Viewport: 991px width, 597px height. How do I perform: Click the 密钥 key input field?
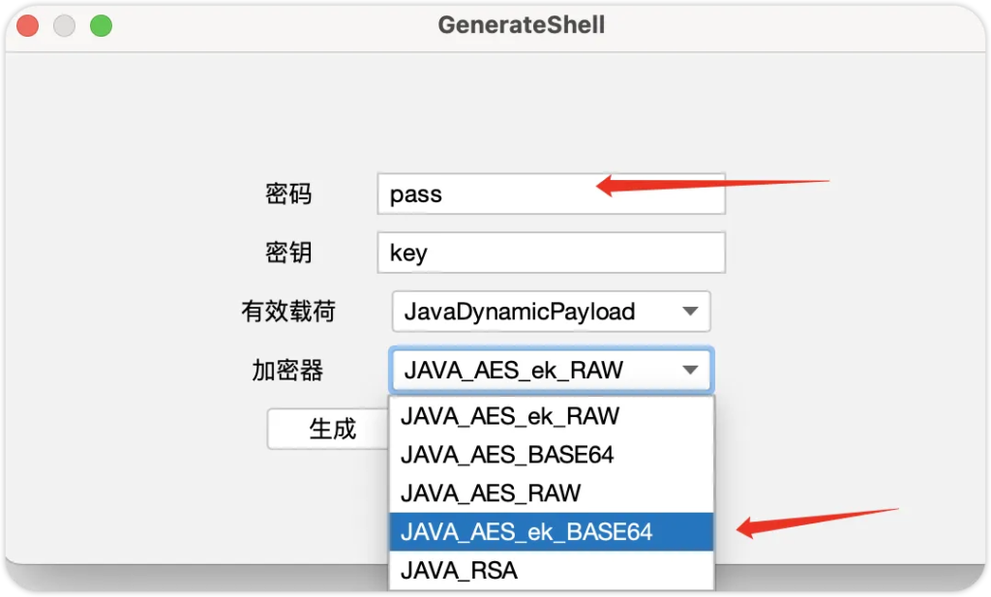[x=551, y=253]
